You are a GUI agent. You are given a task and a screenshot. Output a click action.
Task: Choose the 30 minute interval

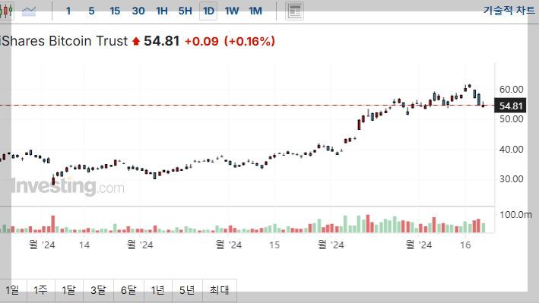138,11
